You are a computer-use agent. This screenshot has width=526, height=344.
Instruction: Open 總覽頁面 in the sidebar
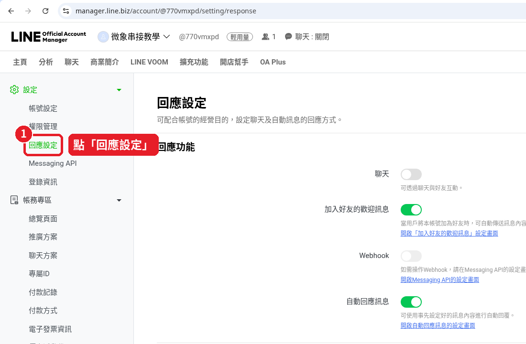[x=43, y=219]
